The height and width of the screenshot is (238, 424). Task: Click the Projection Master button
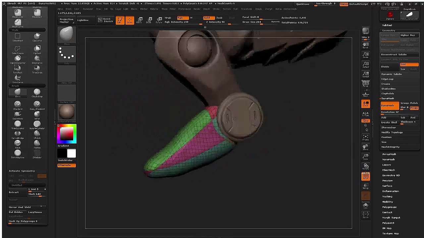66,20
